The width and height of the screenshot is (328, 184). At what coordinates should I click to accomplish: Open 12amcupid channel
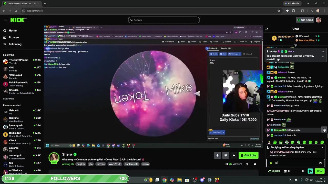tap(22, 76)
